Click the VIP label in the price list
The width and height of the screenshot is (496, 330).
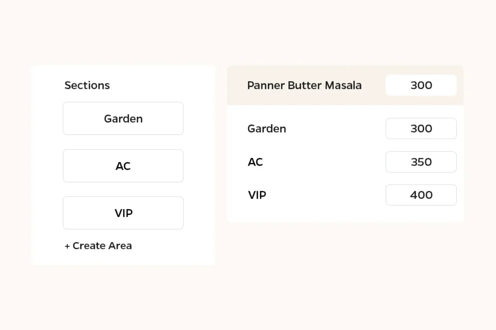tap(257, 195)
